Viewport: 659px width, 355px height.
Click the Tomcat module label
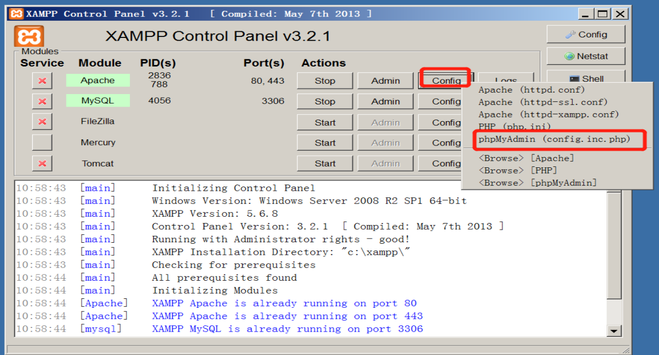coord(98,163)
